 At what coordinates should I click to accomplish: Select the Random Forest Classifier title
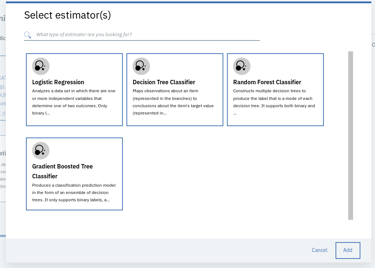(x=267, y=82)
